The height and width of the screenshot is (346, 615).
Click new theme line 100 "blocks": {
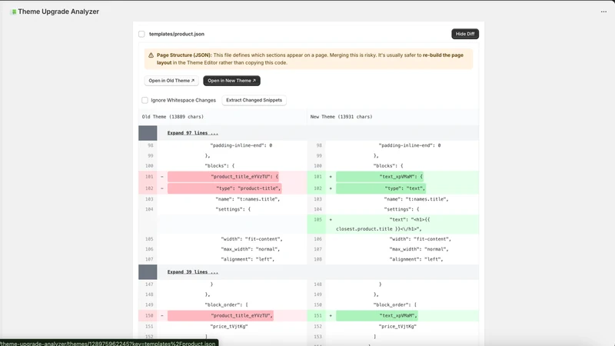(388, 166)
